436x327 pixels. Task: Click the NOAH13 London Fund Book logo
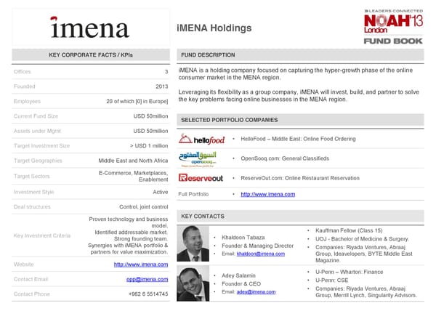[x=392, y=25]
